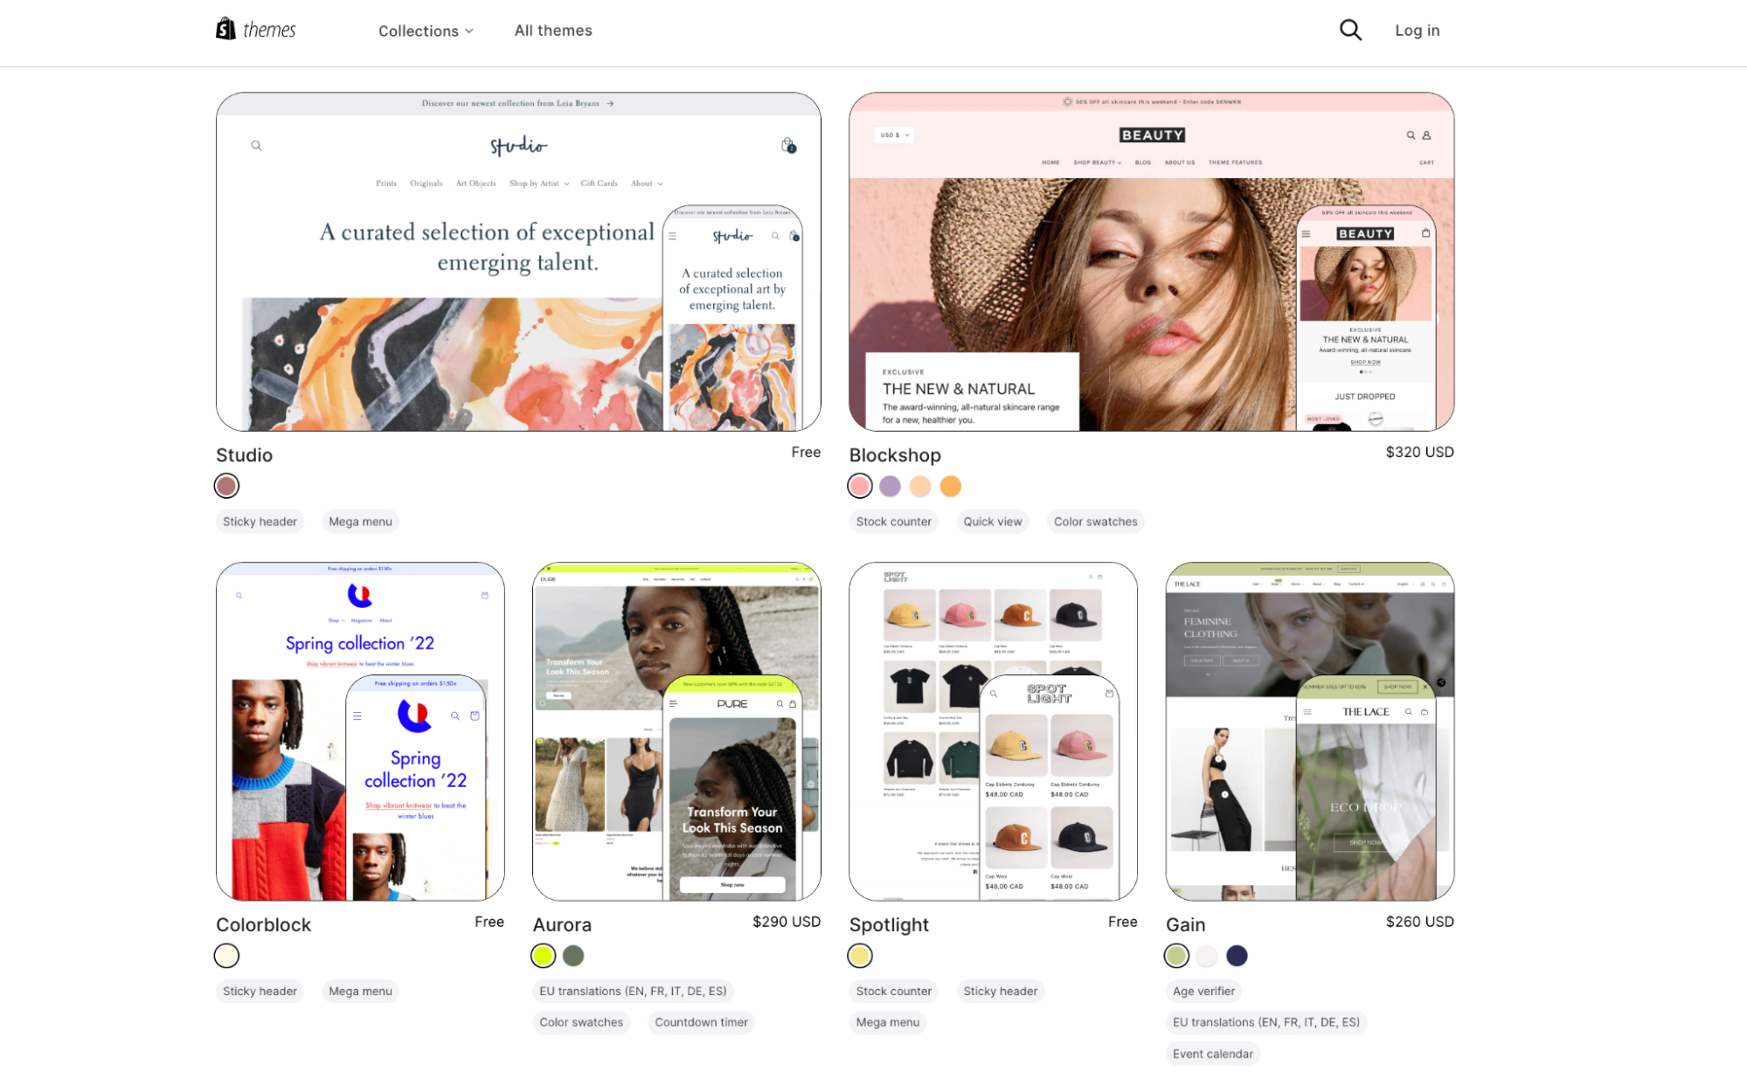Click All themes menu item
Screen dimensions: 1747x1079
click(555, 30)
